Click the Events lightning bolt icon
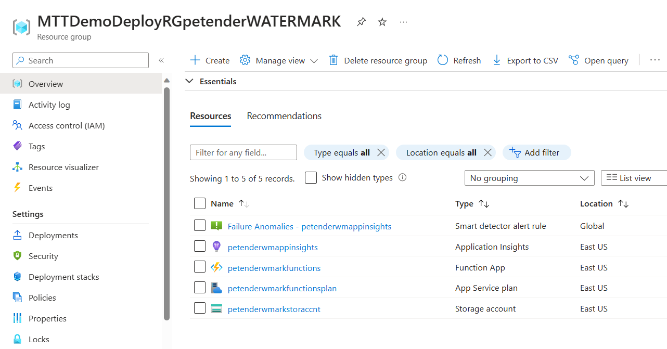 pyautogui.click(x=18, y=188)
